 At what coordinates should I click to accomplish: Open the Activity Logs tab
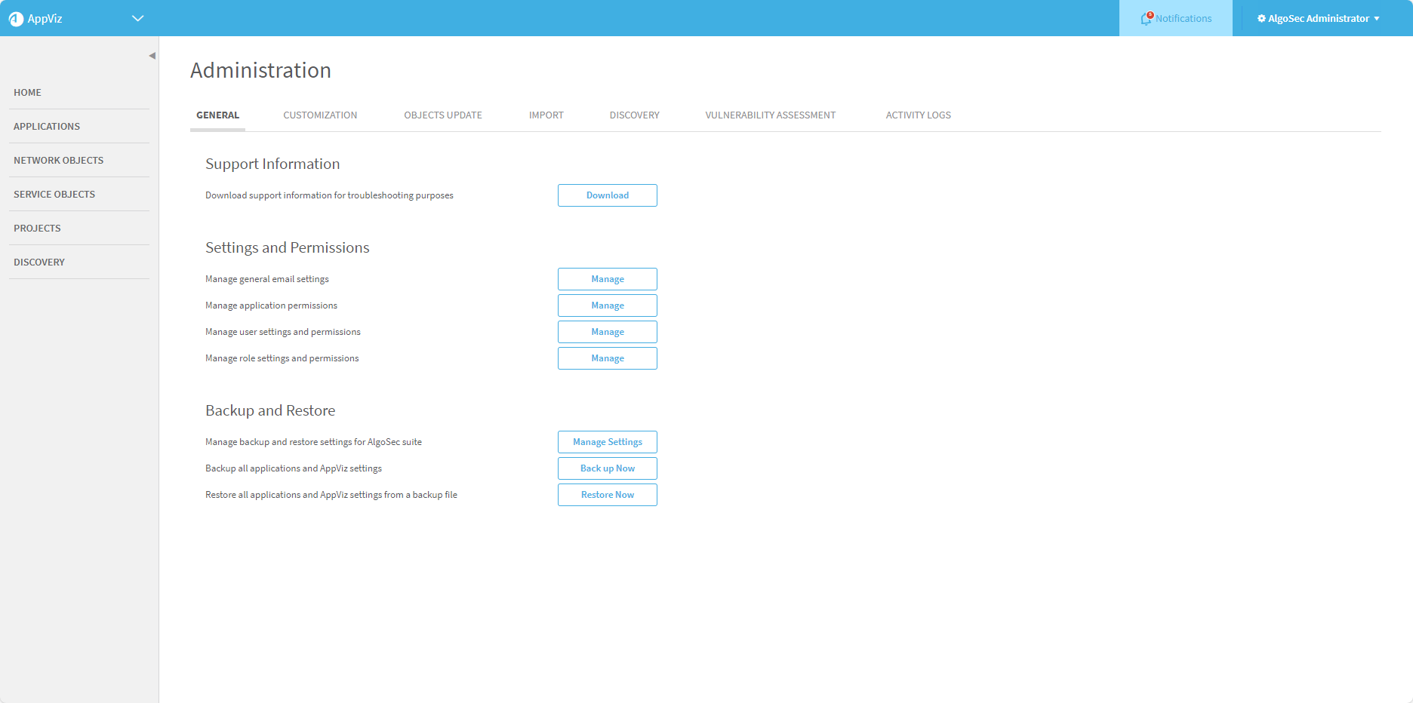918,115
